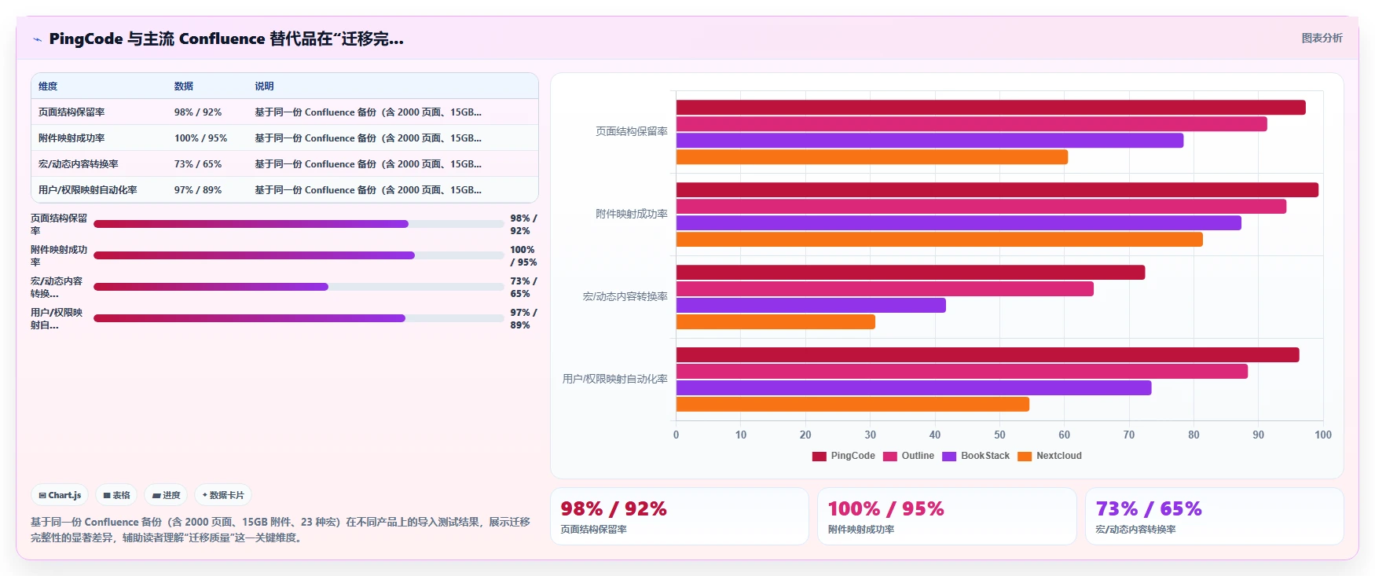The image size is (1375, 576).
Task: Open the "100% / 95%" 附件映射成功率 stat card
Action: (947, 516)
